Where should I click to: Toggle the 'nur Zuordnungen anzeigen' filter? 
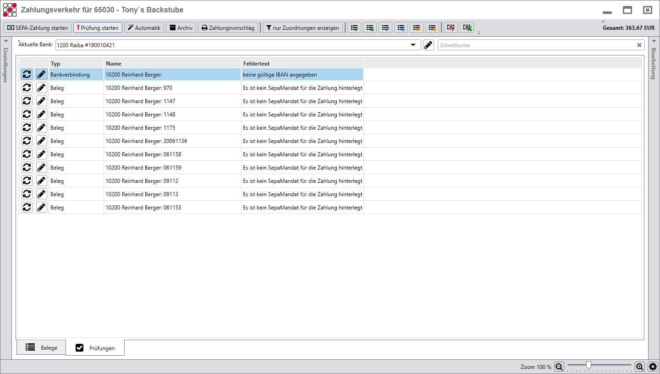click(302, 28)
